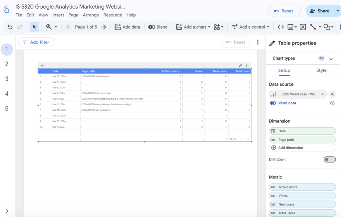Open the zoom level dropdown
The width and height of the screenshot is (341, 217).
[x=52, y=27]
